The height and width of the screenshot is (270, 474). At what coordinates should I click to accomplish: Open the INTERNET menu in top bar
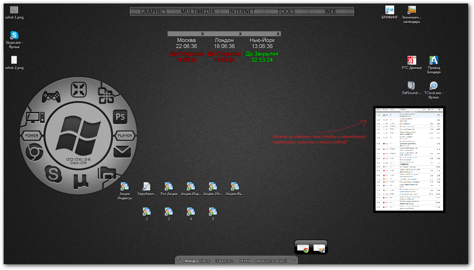(242, 11)
